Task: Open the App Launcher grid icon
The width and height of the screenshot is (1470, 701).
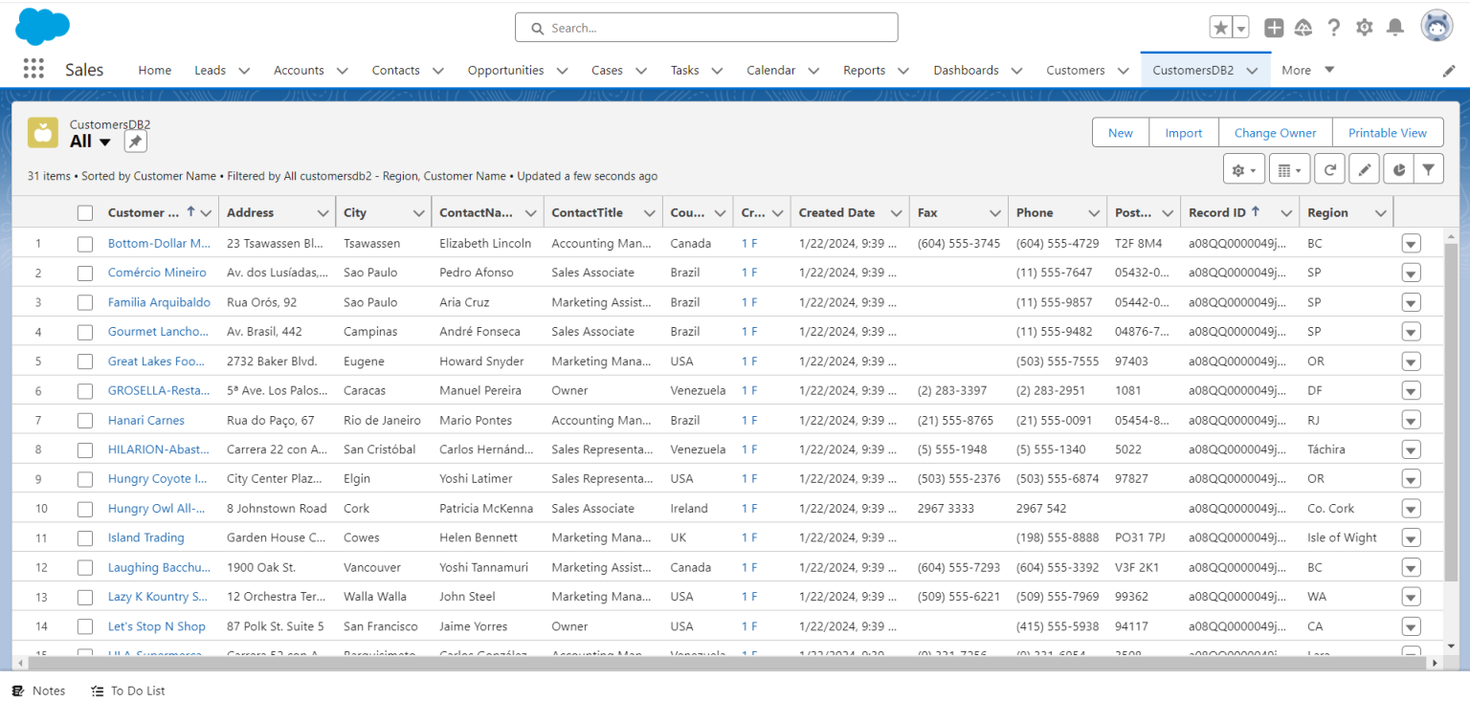Action: pos(35,69)
